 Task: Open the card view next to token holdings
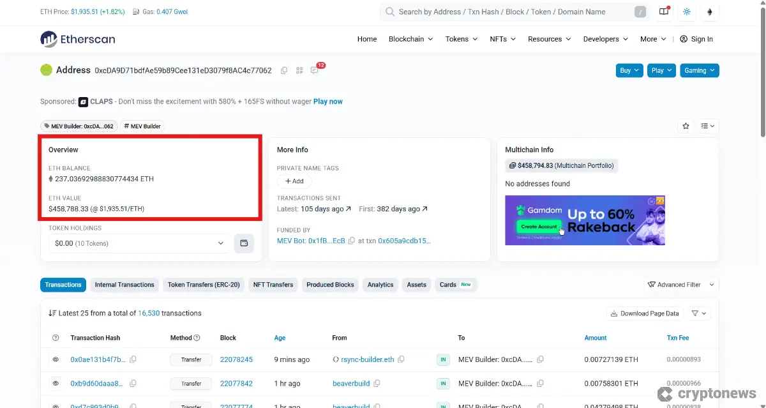[x=244, y=243]
